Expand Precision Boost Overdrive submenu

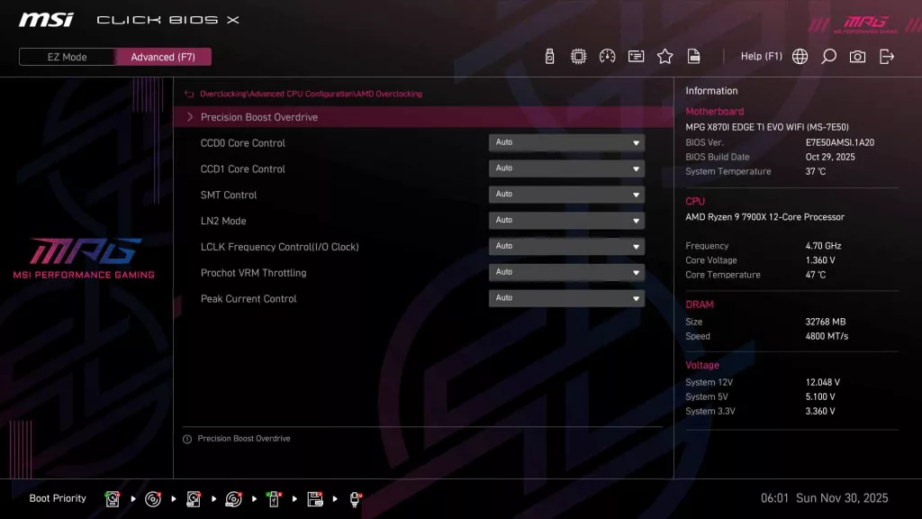(x=259, y=117)
